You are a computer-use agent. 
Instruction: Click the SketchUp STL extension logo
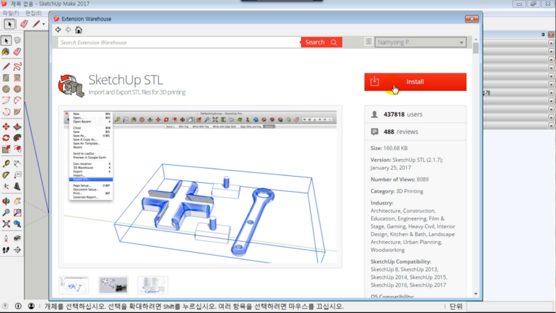(71, 85)
